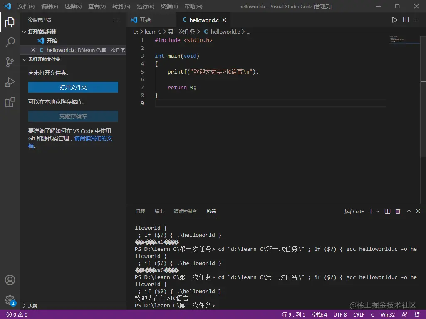
Task: Open the Source Control view
Action: pyautogui.click(x=10, y=62)
